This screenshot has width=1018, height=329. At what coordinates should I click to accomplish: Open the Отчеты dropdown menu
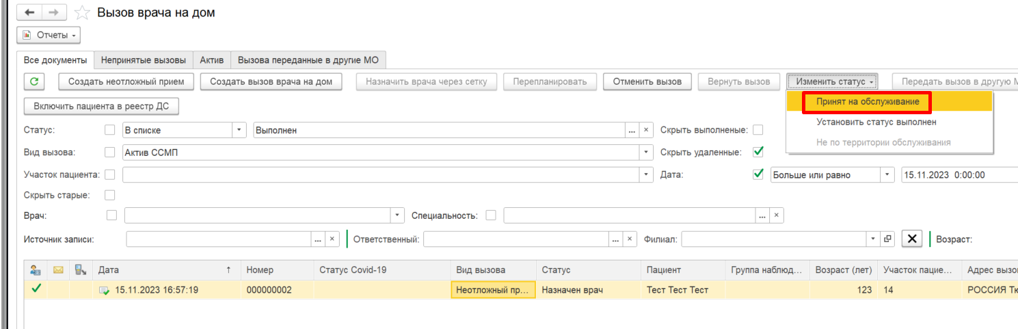[49, 35]
